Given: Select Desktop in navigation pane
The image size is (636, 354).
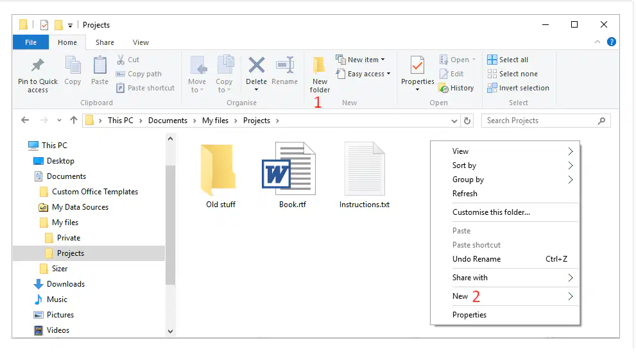Looking at the screenshot, I should click(x=60, y=161).
